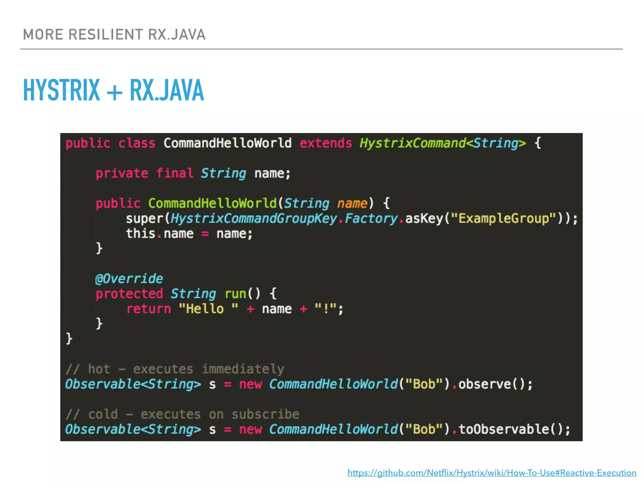643x482 pixels.
Task: Click the '// cold – executes on subscribe' comment
Action: pos(182,415)
